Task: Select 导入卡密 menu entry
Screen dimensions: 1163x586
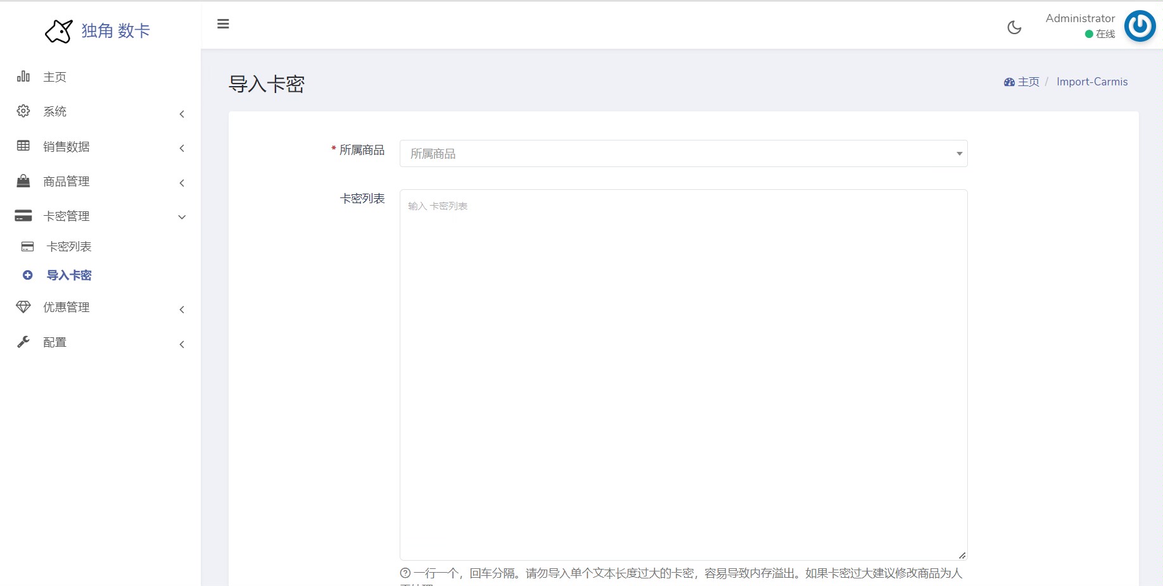Action: pos(68,275)
